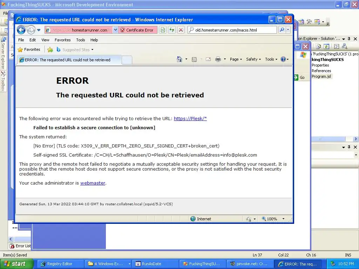Open the search provider dropdown arrow
Viewport: 359px width, 269px height.
(x=288, y=30)
